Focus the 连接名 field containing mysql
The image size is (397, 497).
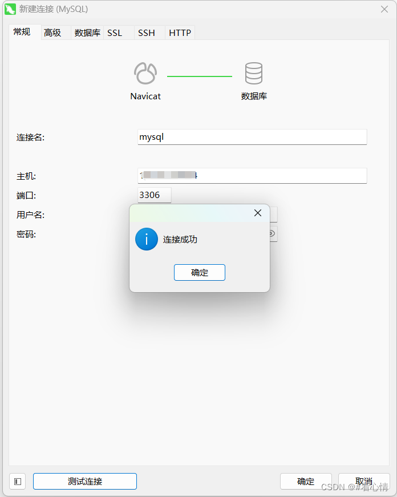pos(252,137)
